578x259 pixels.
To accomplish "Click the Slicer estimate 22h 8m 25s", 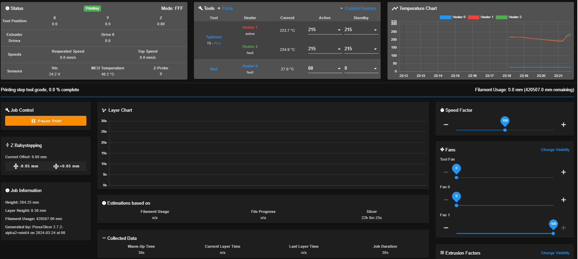I will [x=371, y=218].
